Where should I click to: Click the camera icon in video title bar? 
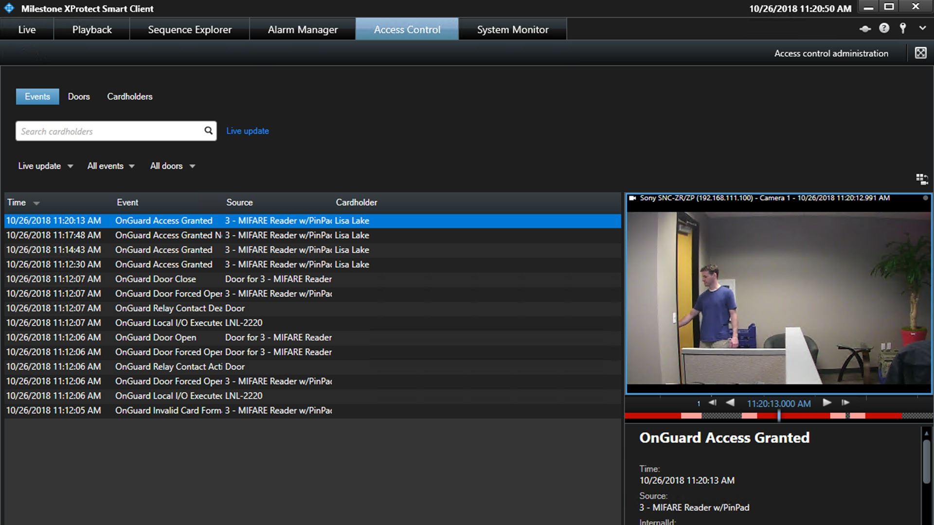point(633,198)
